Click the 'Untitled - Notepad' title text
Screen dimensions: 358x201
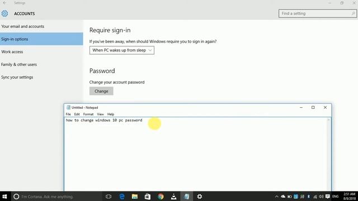pos(84,108)
